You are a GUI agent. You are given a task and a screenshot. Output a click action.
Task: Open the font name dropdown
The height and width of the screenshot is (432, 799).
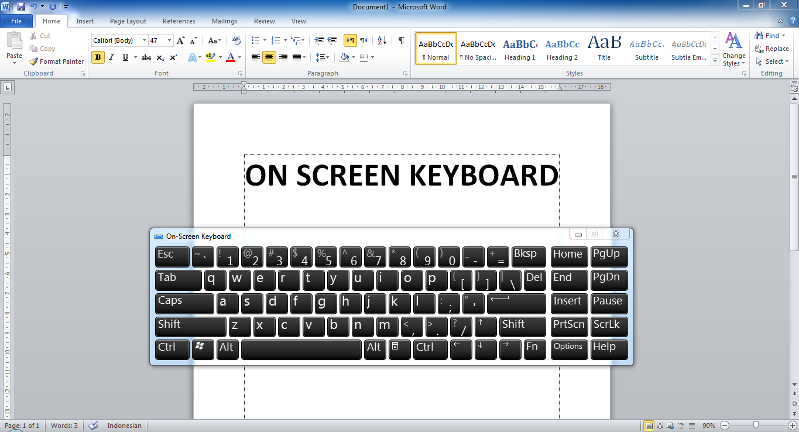pyautogui.click(x=143, y=40)
